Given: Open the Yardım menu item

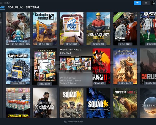Looking at the screenshot, I should [x=7, y=3].
